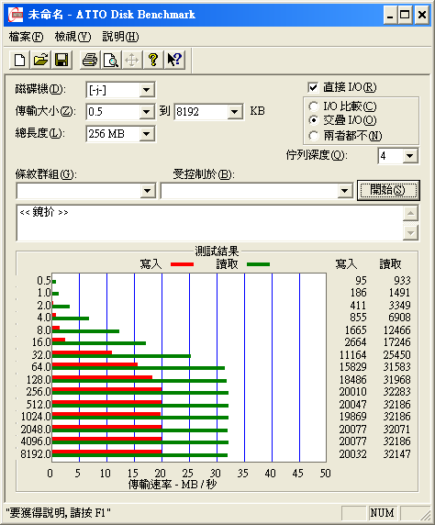Open the 檢視 menu
This screenshot has width=435, height=525.
tap(72, 37)
